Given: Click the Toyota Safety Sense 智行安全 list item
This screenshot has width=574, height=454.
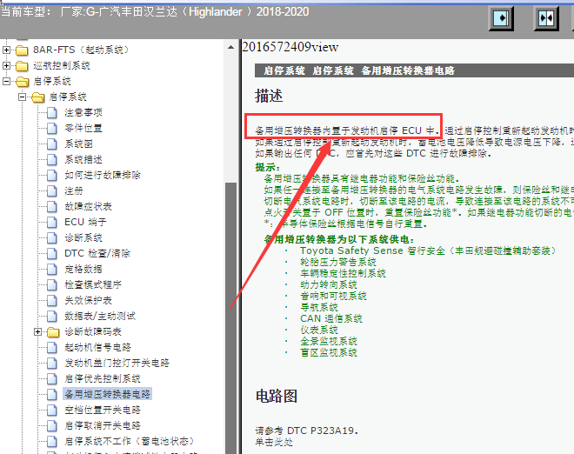Looking at the screenshot, I should coord(428,250).
